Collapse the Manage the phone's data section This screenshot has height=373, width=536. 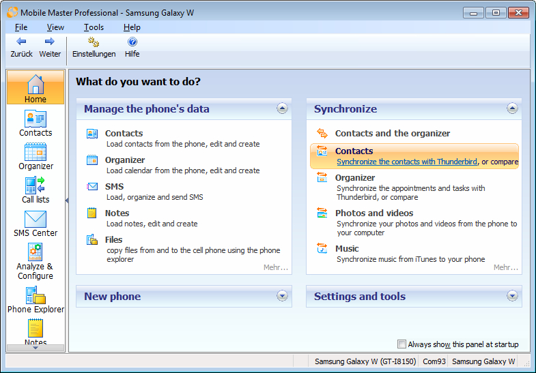pos(282,108)
